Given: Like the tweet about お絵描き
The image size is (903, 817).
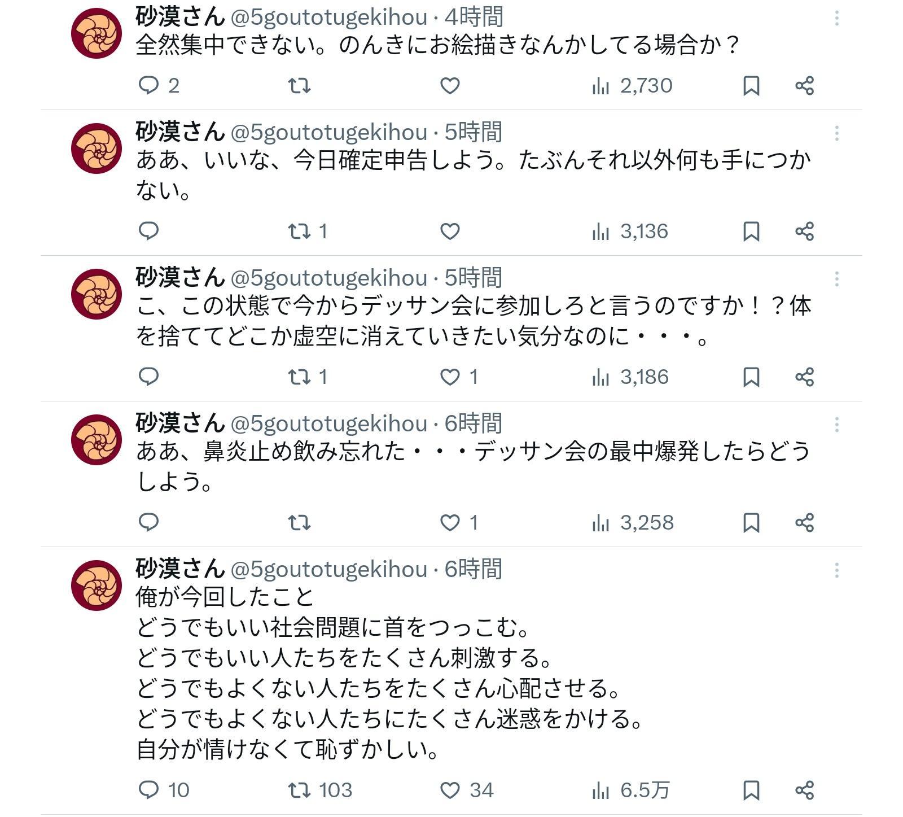Looking at the screenshot, I should pyautogui.click(x=450, y=86).
